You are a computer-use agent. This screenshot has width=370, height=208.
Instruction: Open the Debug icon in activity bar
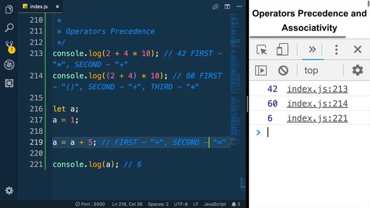(x=9, y=65)
